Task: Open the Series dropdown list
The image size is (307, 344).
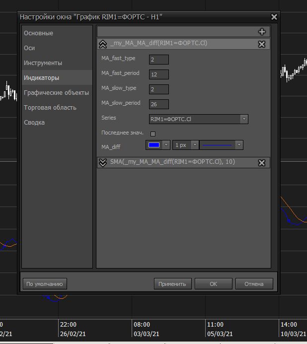Action: [x=244, y=119]
